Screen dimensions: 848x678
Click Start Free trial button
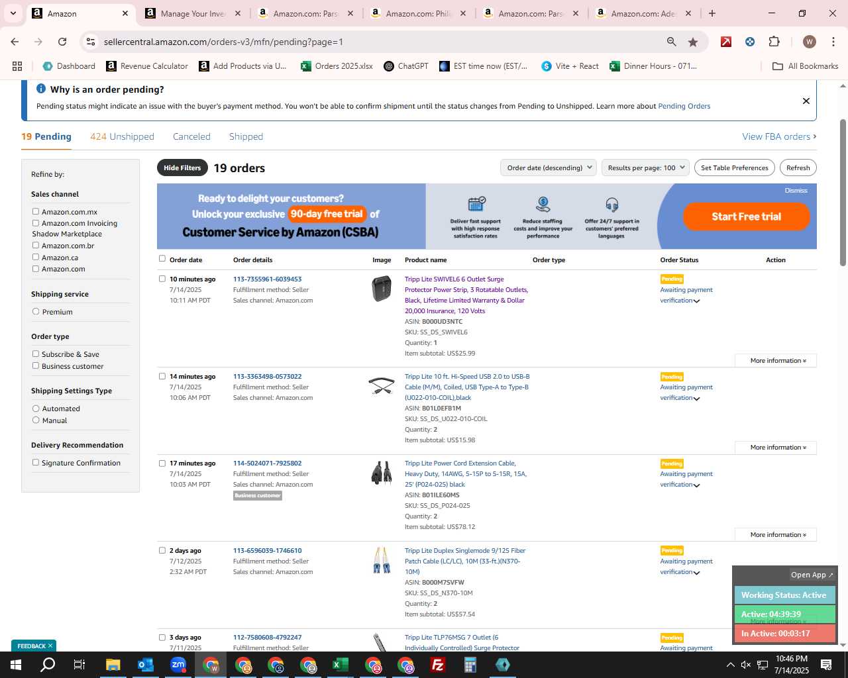click(746, 217)
